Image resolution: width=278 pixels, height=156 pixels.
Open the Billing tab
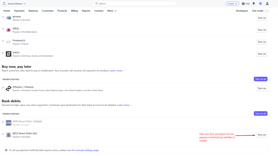click(x=74, y=11)
